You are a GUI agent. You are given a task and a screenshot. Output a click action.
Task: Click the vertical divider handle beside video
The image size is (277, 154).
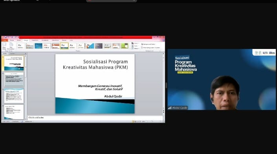tap(166, 85)
